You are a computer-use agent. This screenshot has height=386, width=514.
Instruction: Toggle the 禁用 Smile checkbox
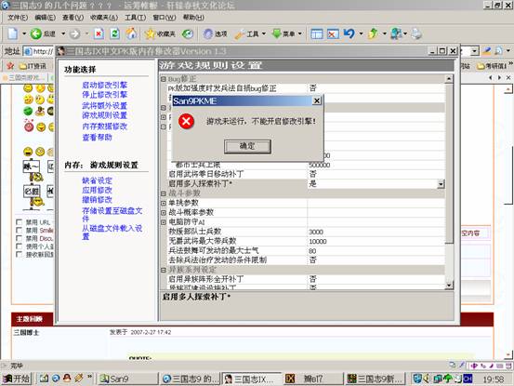point(19,231)
